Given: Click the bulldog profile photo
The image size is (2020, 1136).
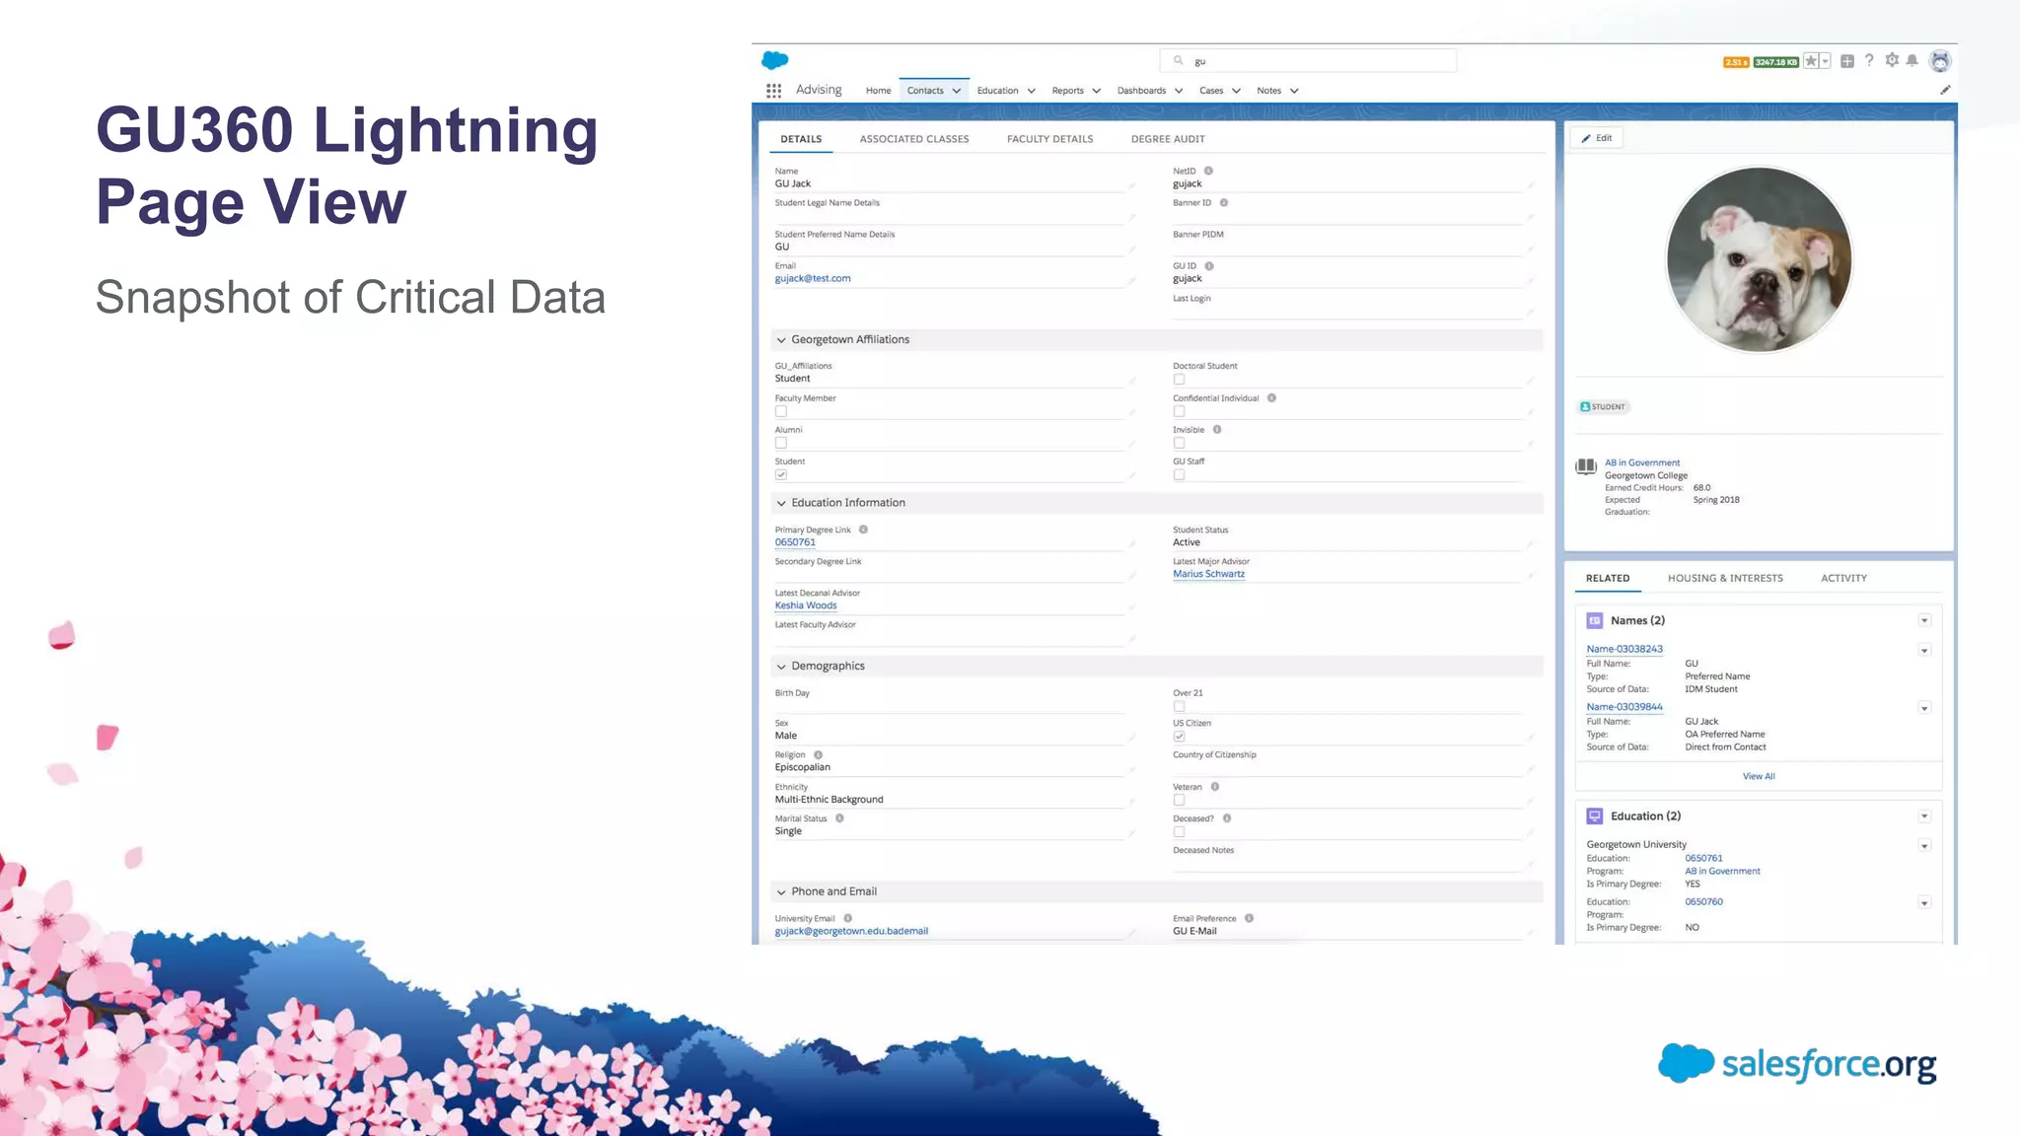Looking at the screenshot, I should pos(1759,259).
